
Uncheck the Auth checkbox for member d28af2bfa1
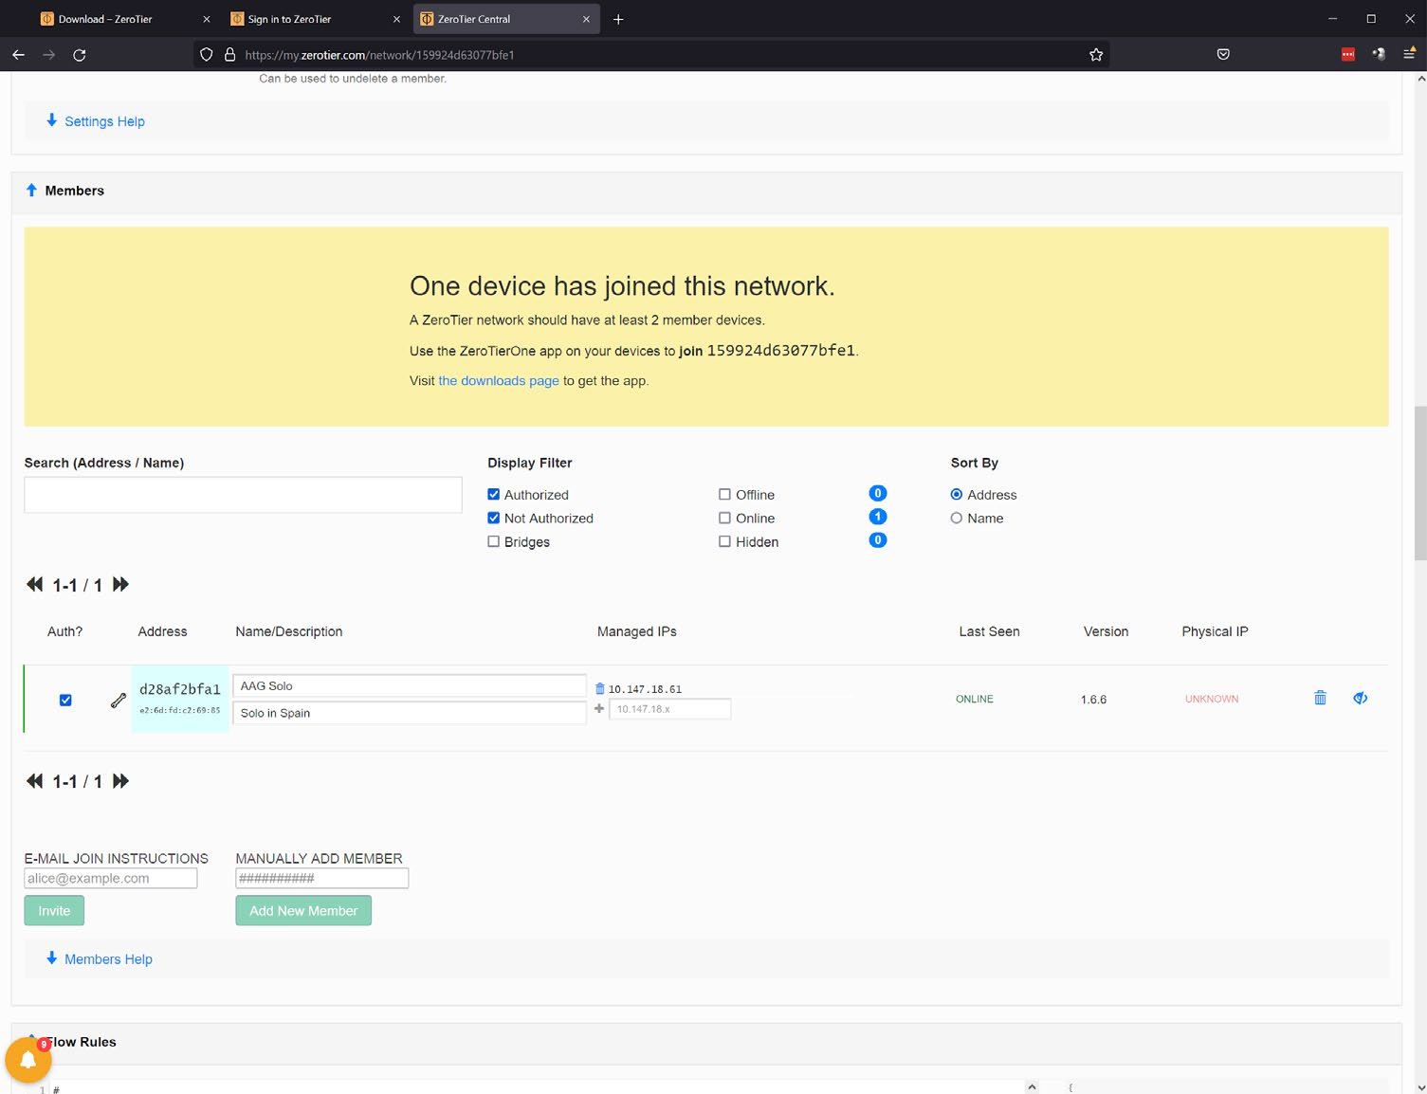click(x=65, y=701)
